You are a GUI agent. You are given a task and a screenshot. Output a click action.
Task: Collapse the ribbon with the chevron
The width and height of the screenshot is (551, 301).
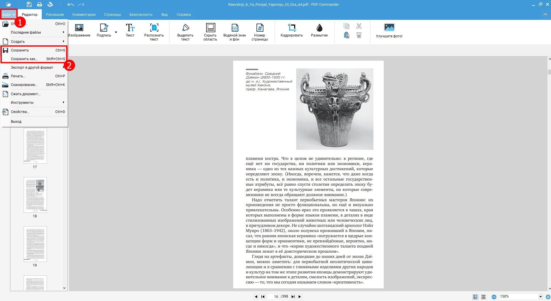pos(545,14)
